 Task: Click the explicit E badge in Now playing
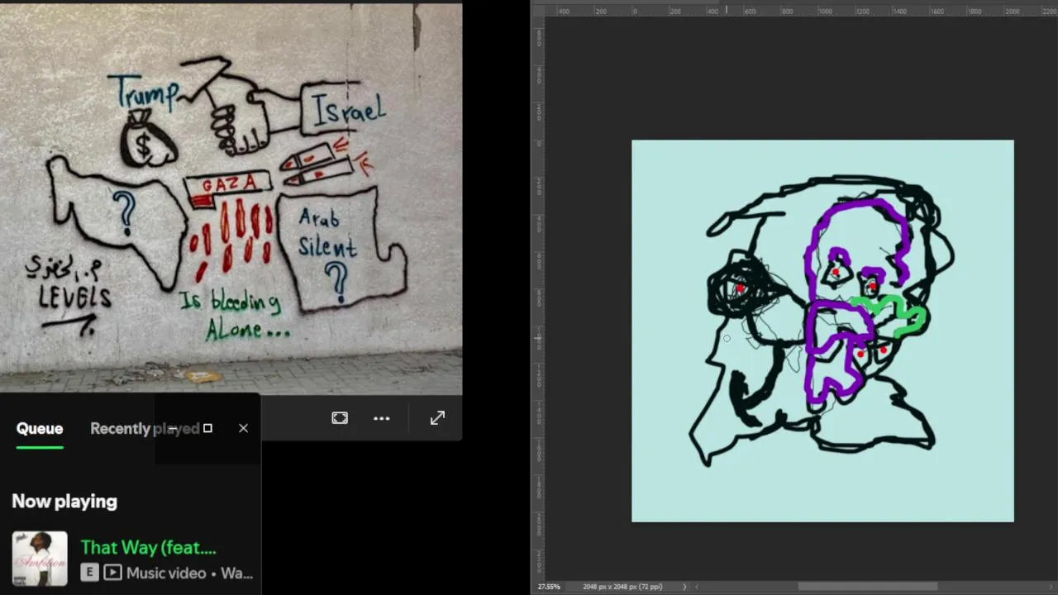pos(89,572)
